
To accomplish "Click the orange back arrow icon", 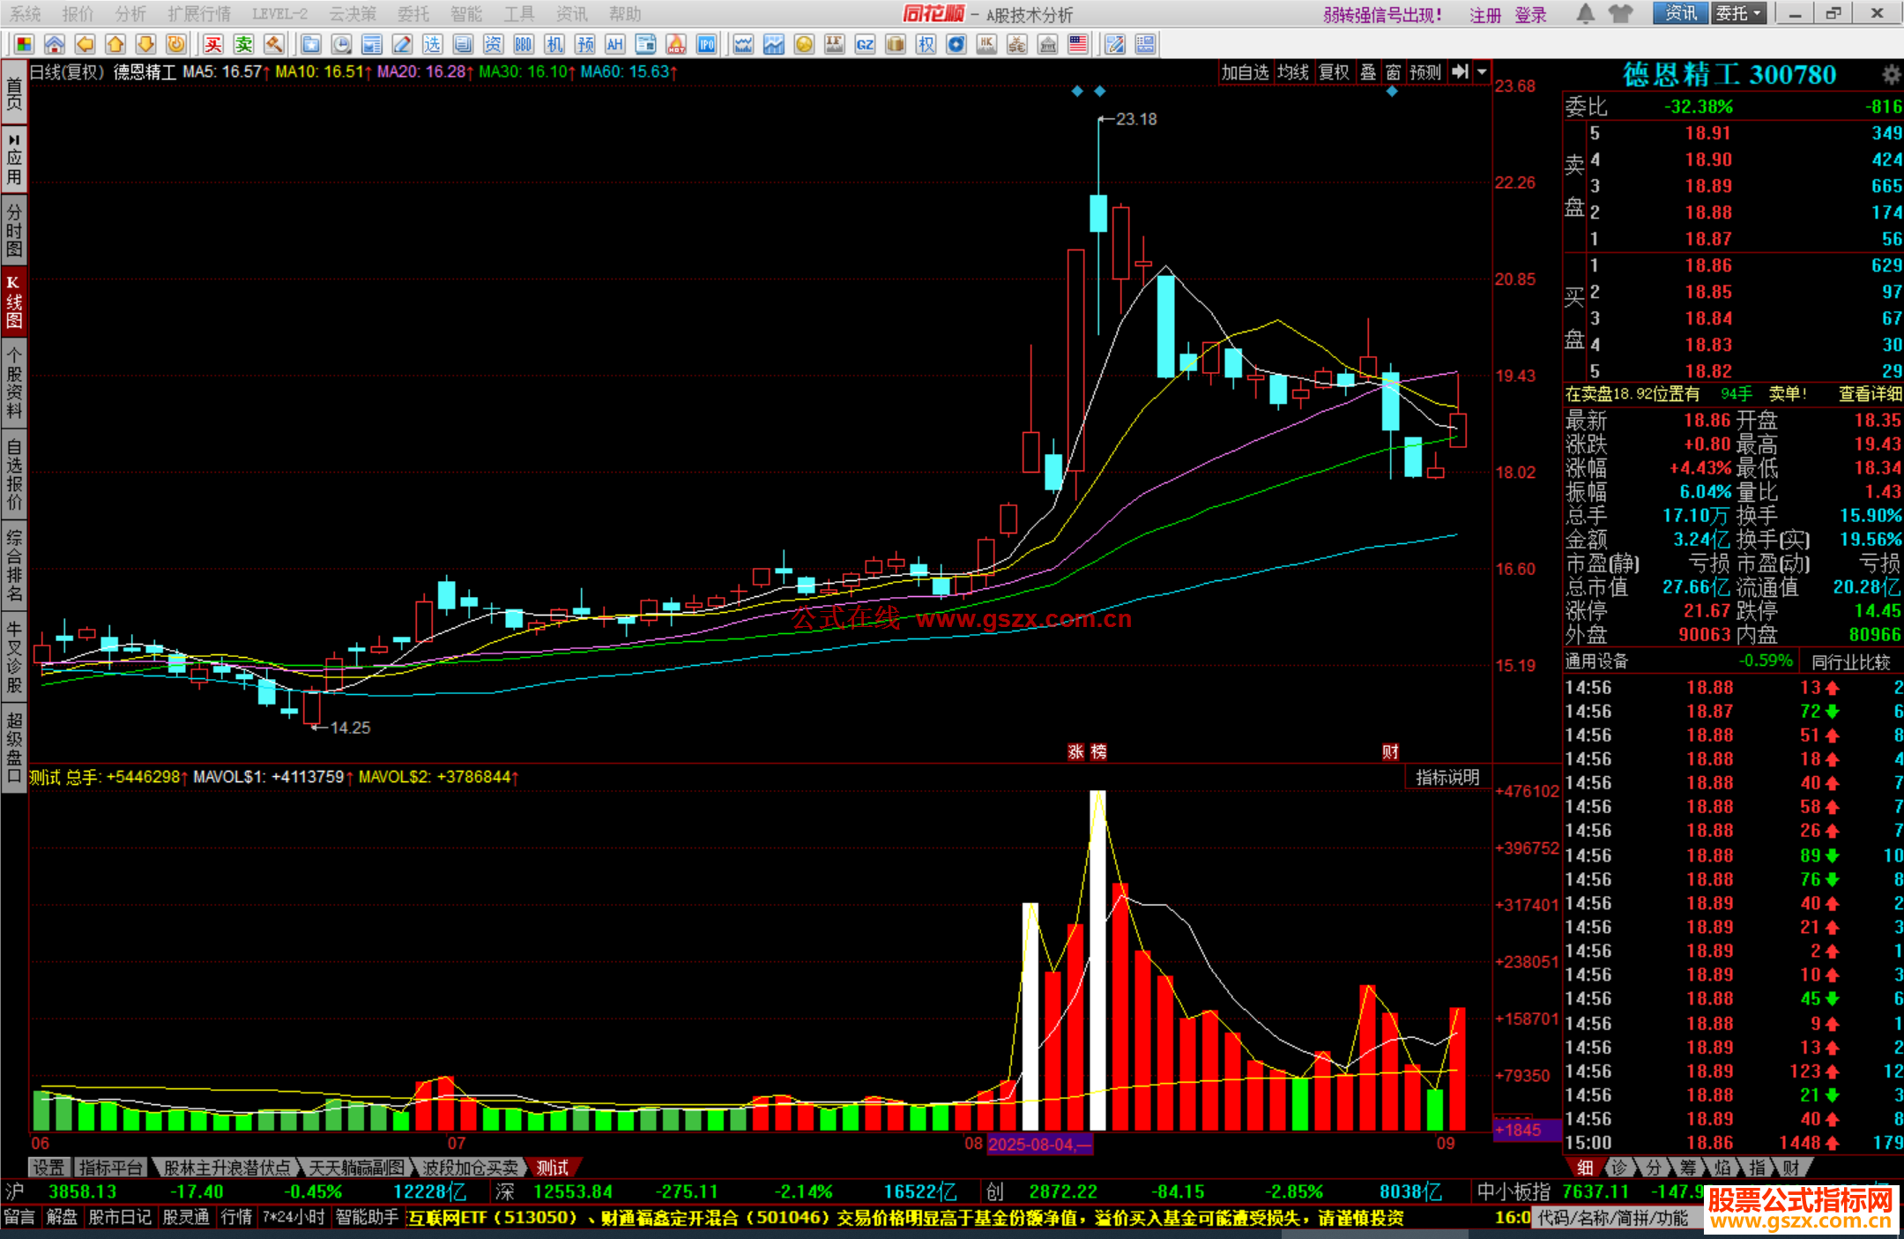I will point(85,44).
